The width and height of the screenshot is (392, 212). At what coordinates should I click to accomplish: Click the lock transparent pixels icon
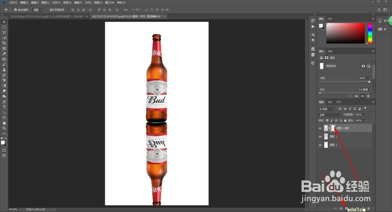click(x=327, y=121)
